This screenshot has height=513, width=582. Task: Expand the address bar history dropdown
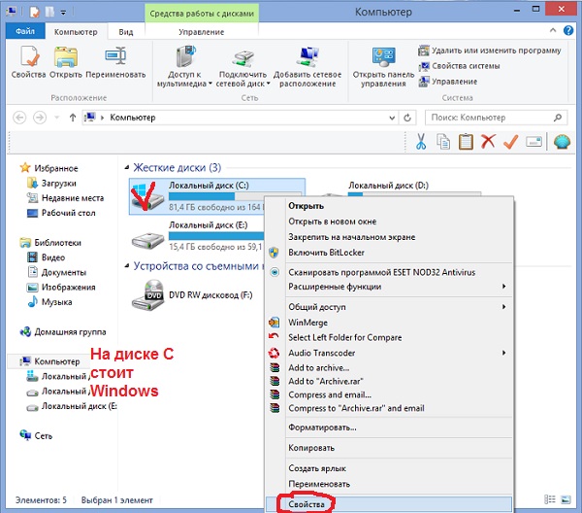pyautogui.click(x=392, y=118)
